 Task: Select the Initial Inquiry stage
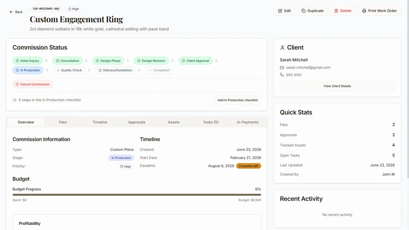[28, 61]
